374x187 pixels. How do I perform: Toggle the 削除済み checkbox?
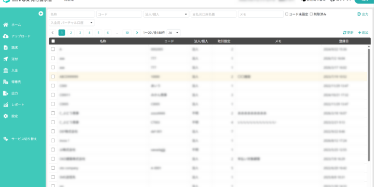(311, 14)
